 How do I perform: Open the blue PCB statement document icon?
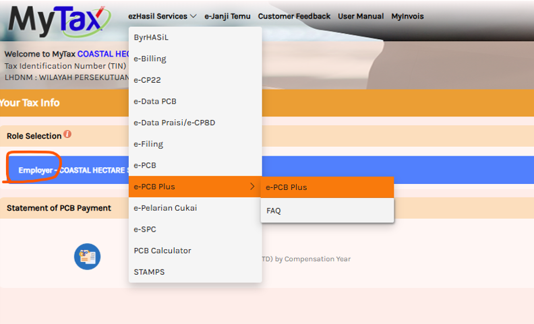[87, 257]
